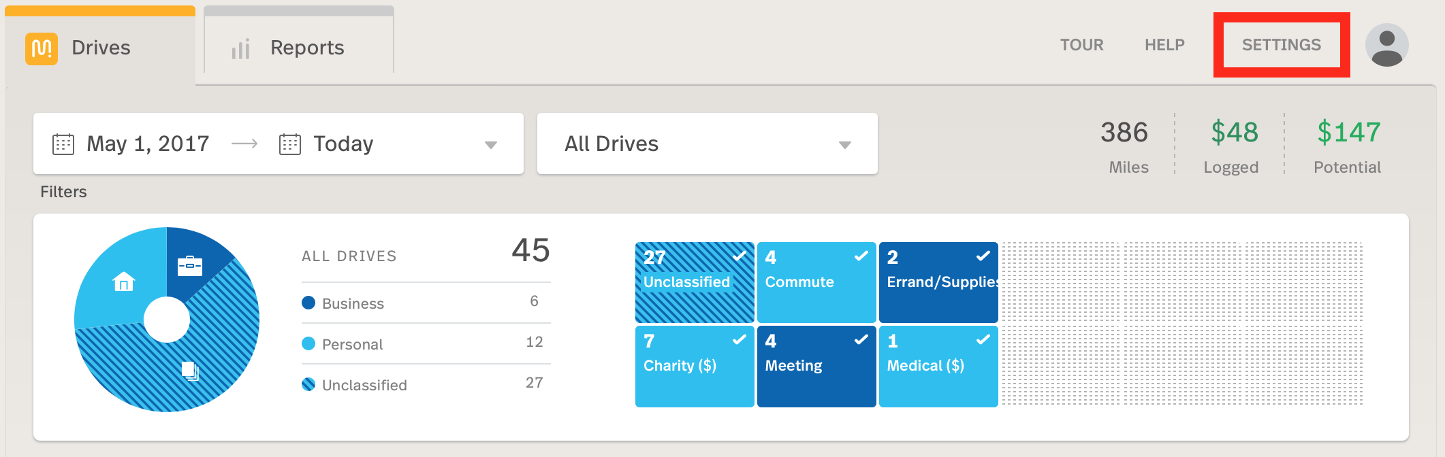Viewport: 1445px width, 457px height.
Task: Click the ALL DRIVES heading
Action: click(349, 256)
